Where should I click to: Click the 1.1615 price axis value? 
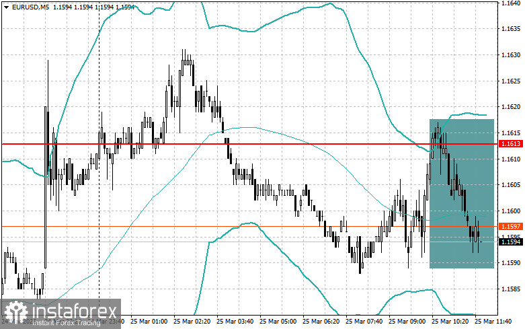511,133
